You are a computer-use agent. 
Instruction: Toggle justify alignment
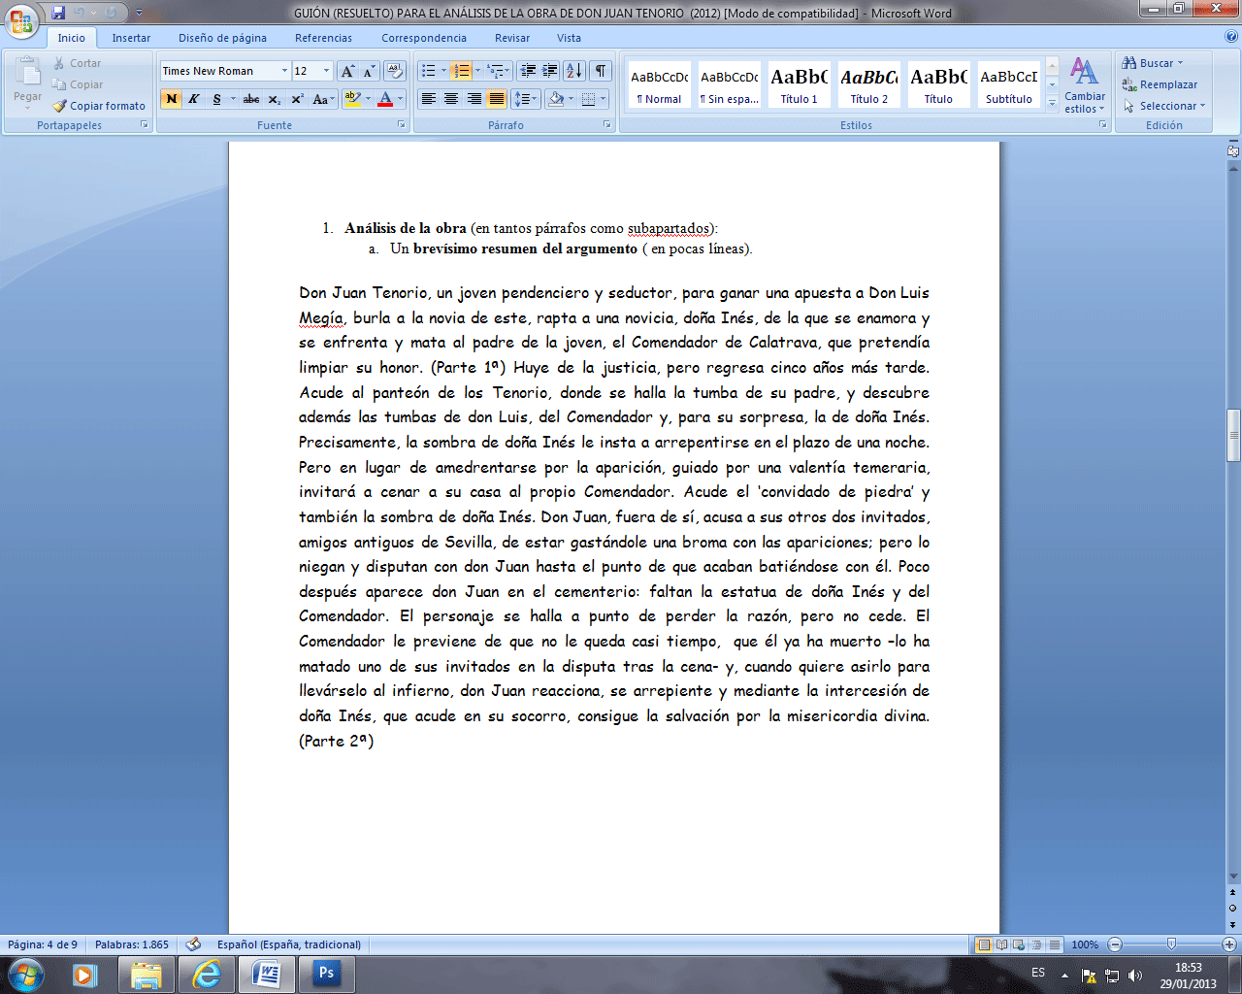click(497, 99)
